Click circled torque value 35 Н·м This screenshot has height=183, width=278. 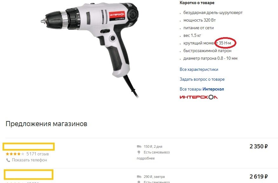(x=225, y=43)
